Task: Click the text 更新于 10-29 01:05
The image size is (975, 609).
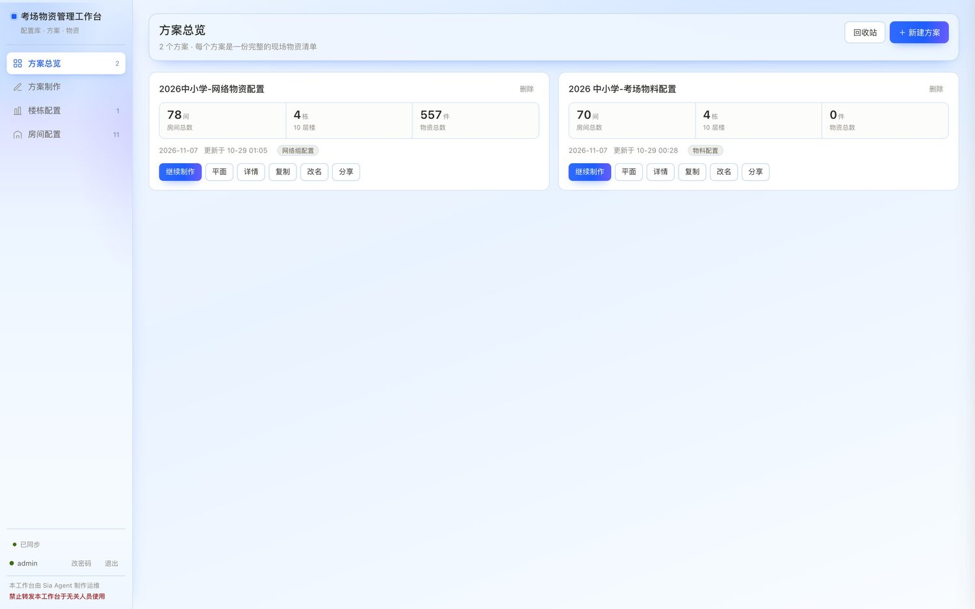Action: [x=235, y=151]
